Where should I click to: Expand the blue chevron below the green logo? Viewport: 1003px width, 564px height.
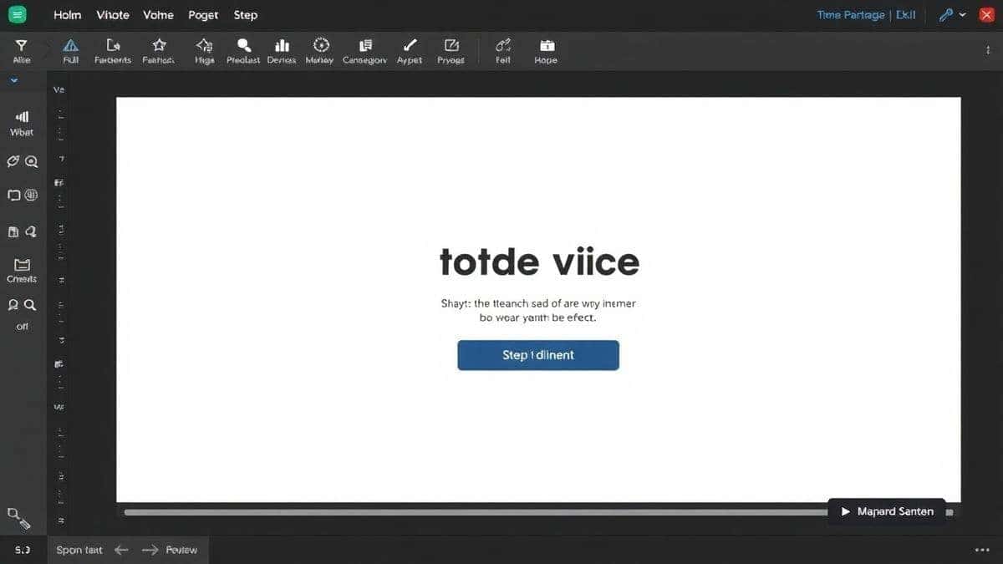[x=13, y=79]
